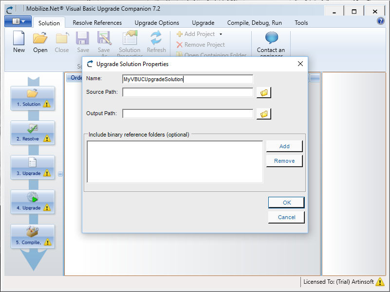The height and width of the screenshot is (292, 390).
Task: Open Solution Properties from the ribbon
Action: tap(130, 43)
